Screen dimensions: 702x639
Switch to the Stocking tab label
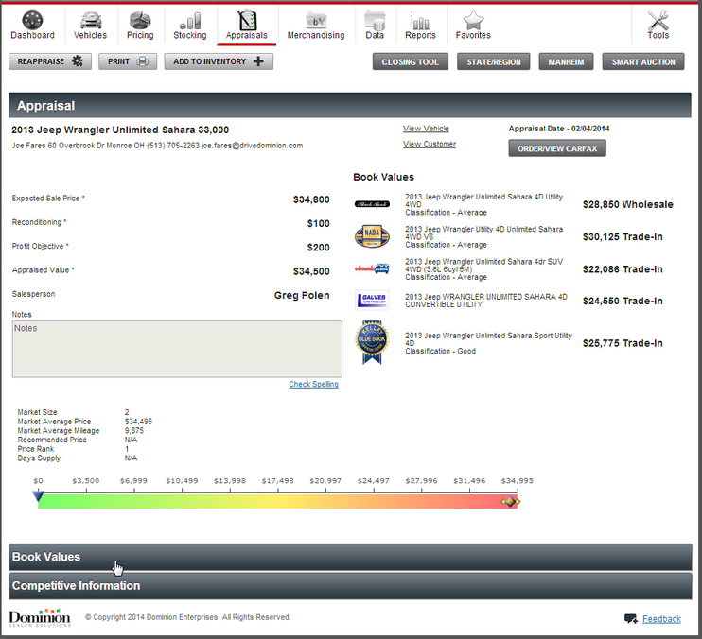[x=190, y=35]
